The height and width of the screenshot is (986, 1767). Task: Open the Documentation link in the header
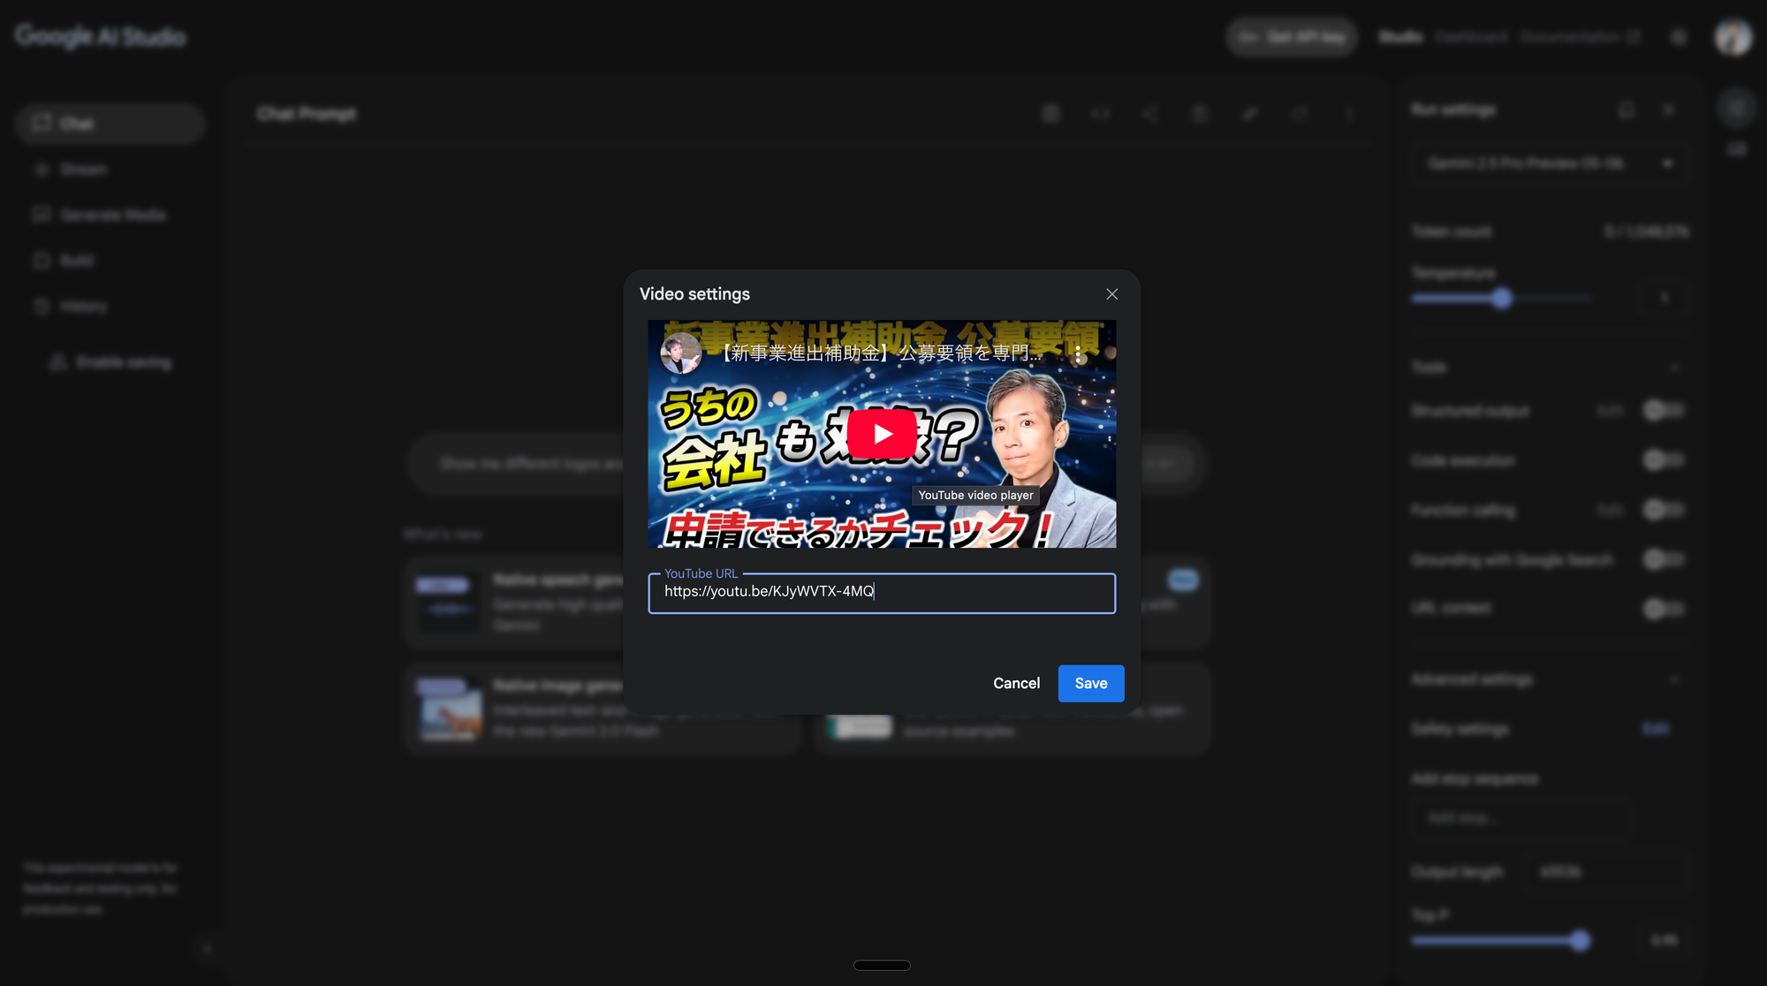point(1580,37)
